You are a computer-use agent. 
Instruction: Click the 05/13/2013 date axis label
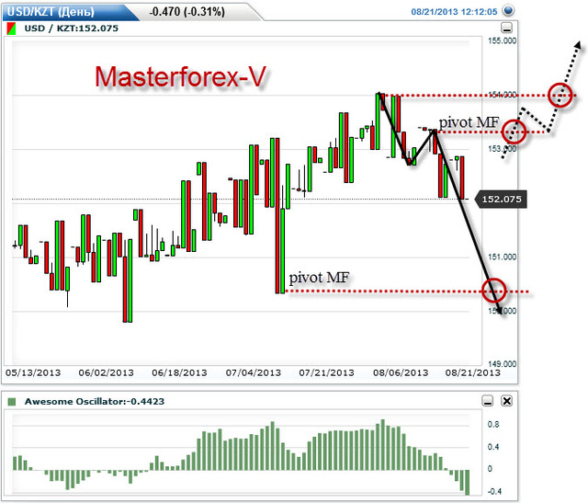[x=33, y=372]
